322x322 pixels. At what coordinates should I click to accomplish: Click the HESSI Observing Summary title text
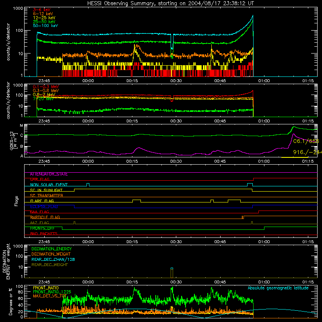170,4
